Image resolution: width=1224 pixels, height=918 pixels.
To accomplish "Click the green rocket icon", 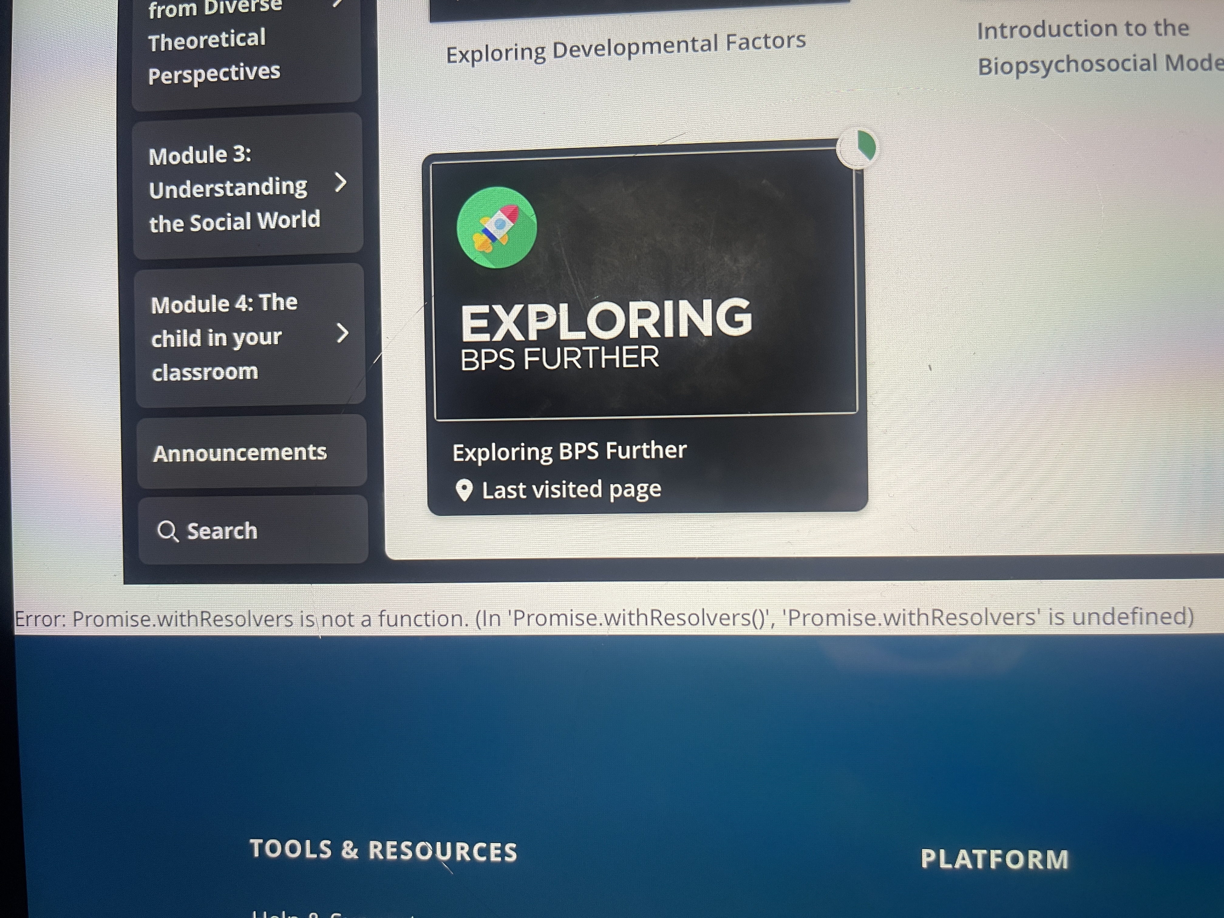I will pos(496,227).
